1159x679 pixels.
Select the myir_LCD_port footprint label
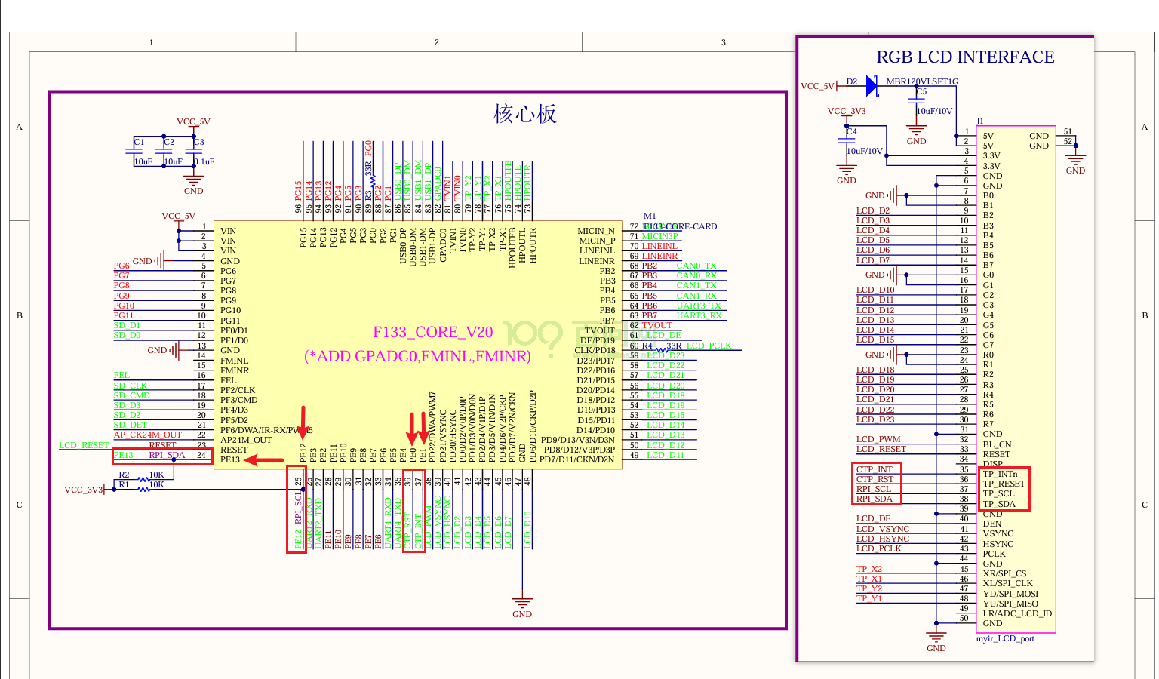1004,638
